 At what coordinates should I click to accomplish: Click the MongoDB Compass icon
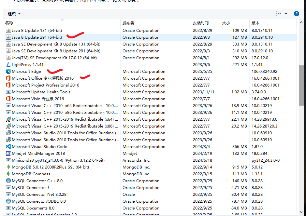click(8, 174)
